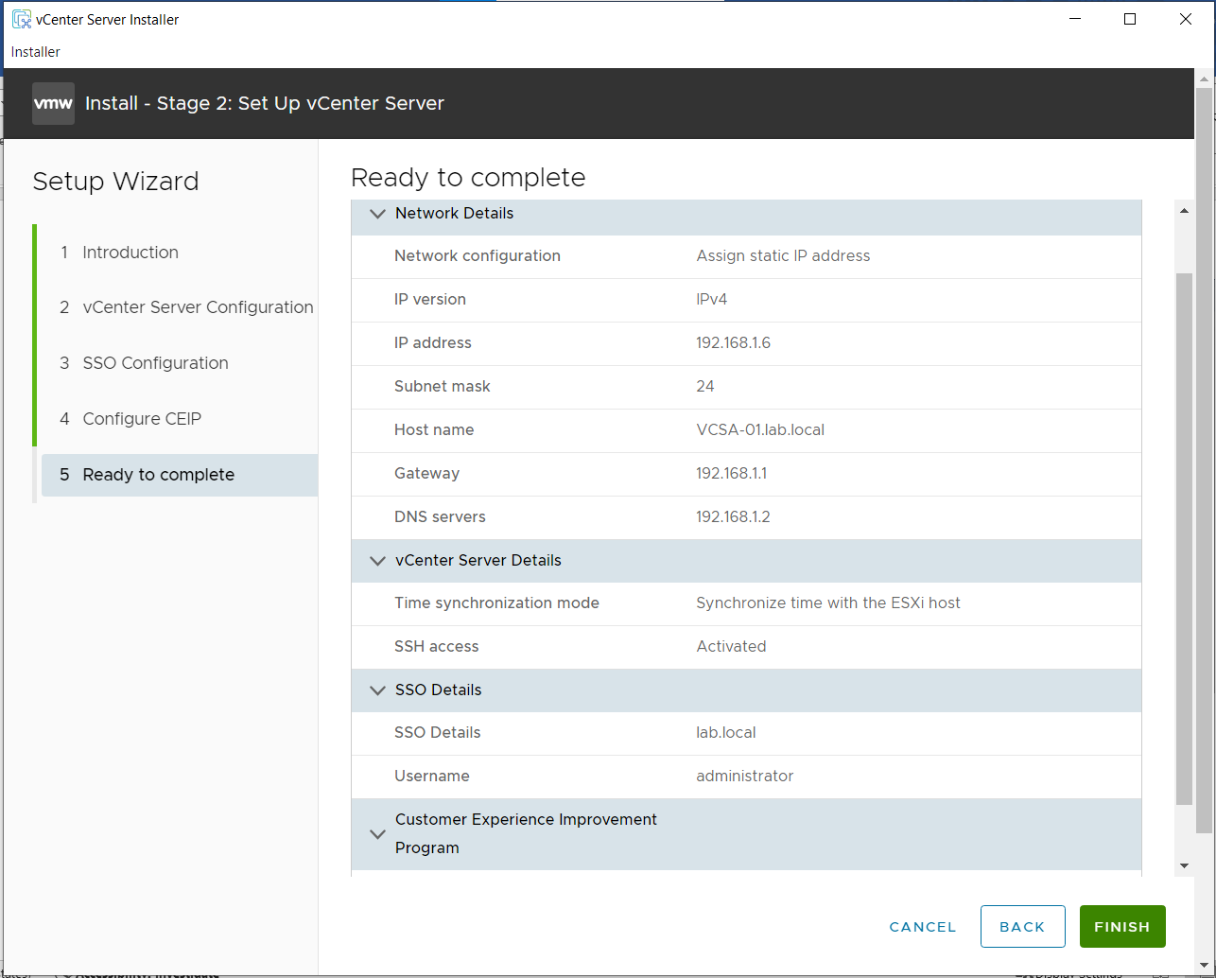Image resolution: width=1216 pixels, height=978 pixels.
Task: Select the Ready to complete step
Action: [x=158, y=475]
